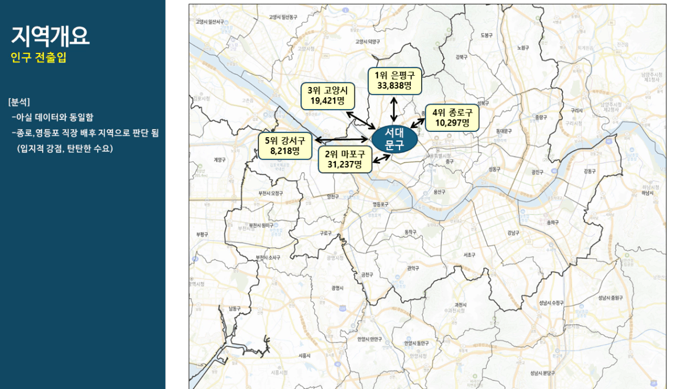Click the '성남시 중원구' map label
Screen dimensions: 692x389
611,297
